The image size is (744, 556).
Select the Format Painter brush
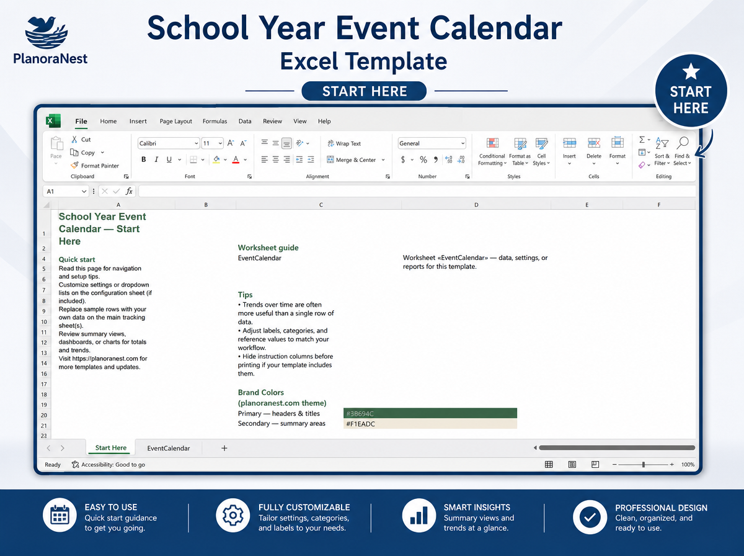click(x=74, y=166)
